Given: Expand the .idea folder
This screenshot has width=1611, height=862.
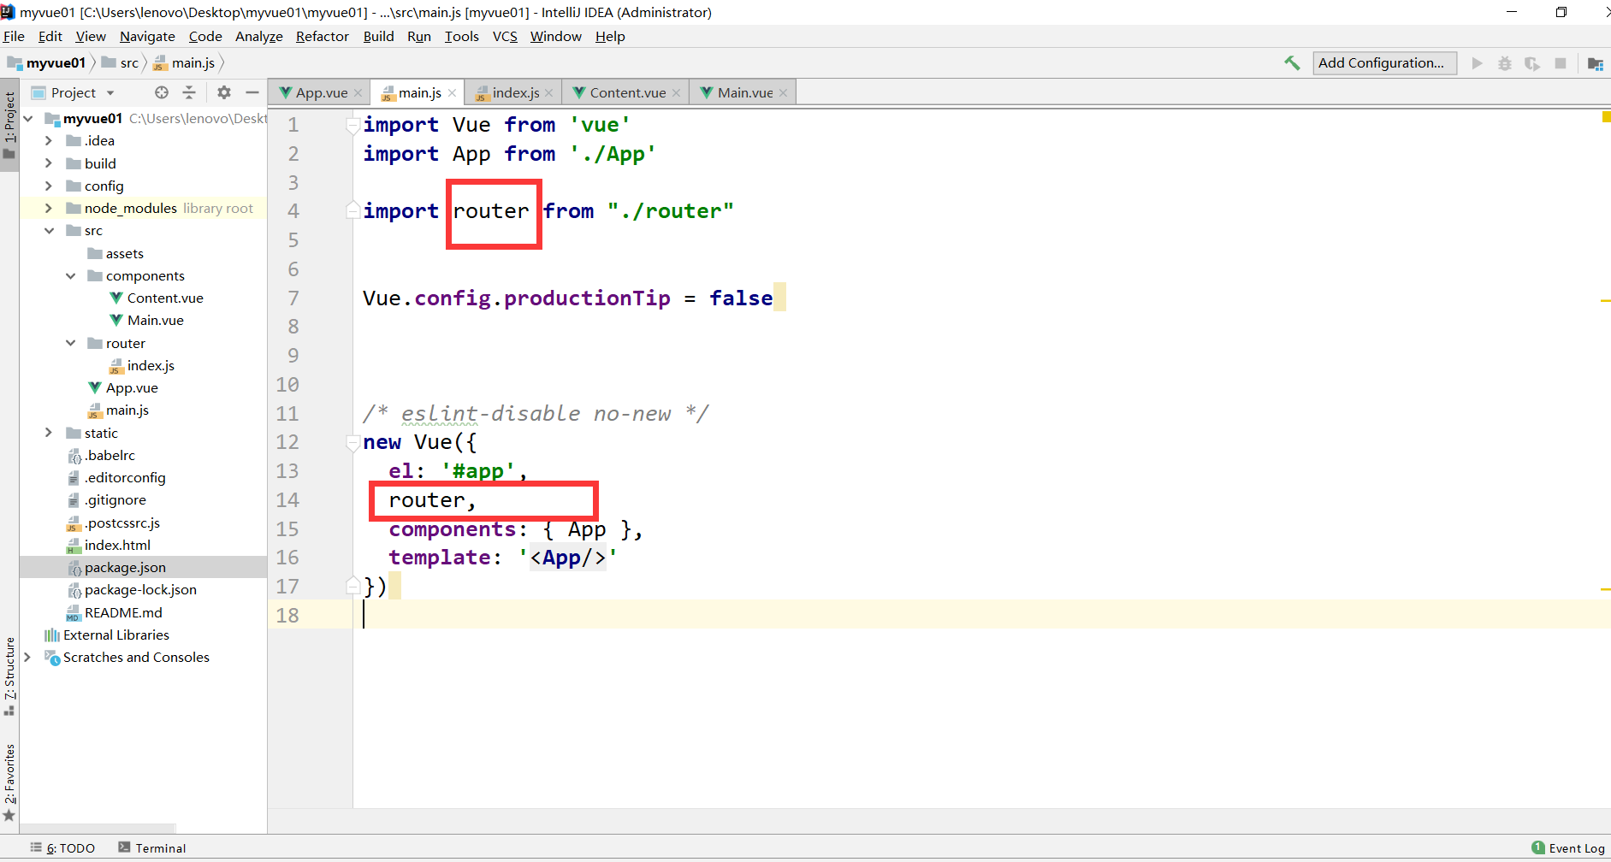Looking at the screenshot, I should pyautogui.click(x=49, y=140).
